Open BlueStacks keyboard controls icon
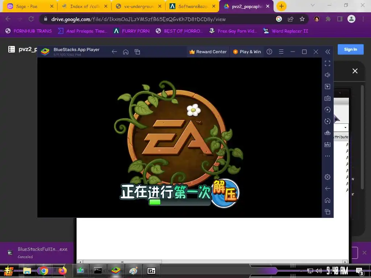This screenshot has height=278, width=371. point(328,98)
